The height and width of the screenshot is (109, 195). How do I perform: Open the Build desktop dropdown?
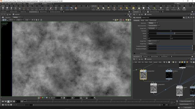pos(35,4)
